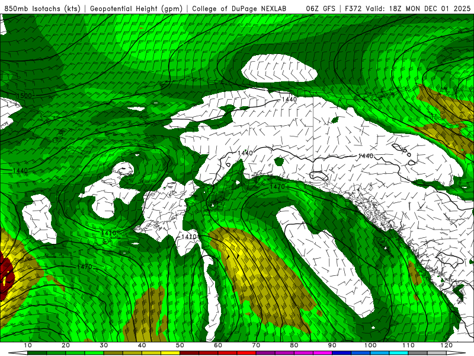Click the "F372" forecast hour text
Viewport: 474px width, 356px height.
coord(353,8)
